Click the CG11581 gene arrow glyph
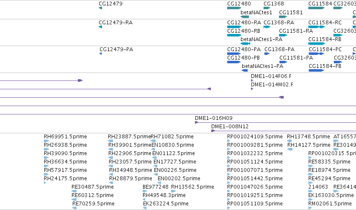The image size is (356, 210). tap(283, 17)
